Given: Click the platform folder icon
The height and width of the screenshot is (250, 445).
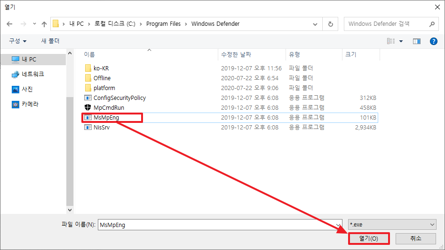Looking at the screenshot, I should [88, 88].
